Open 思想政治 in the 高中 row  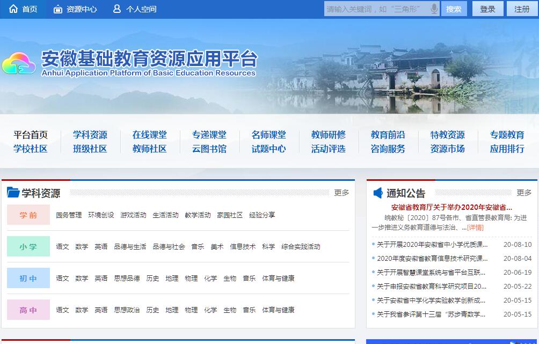pyautogui.click(x=127, y=310)
